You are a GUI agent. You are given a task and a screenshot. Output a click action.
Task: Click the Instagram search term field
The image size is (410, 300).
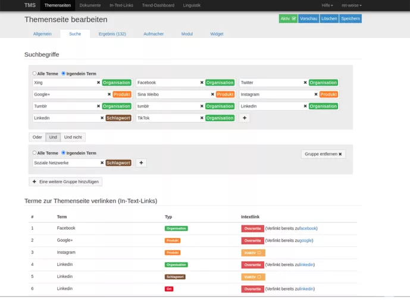click(275, 94)
